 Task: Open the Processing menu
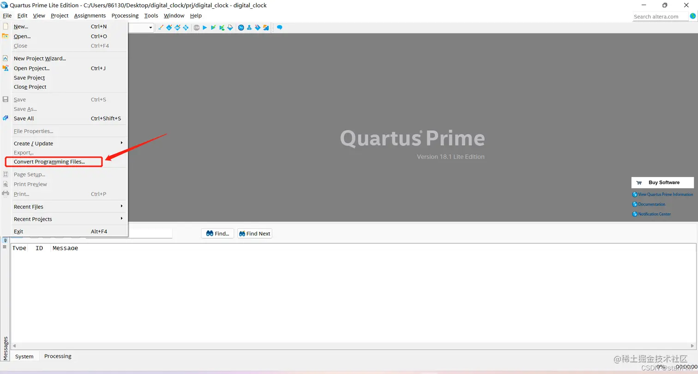coord(125,16)
